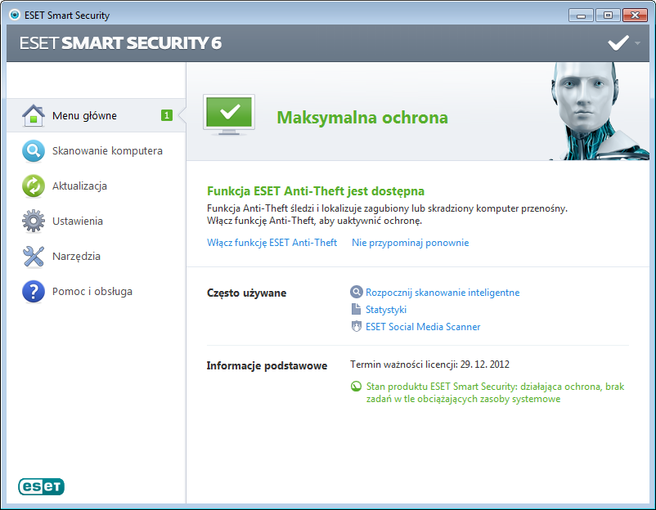
Task: Click the Informacje podstawowe label
Action: (x=267, y=366)
